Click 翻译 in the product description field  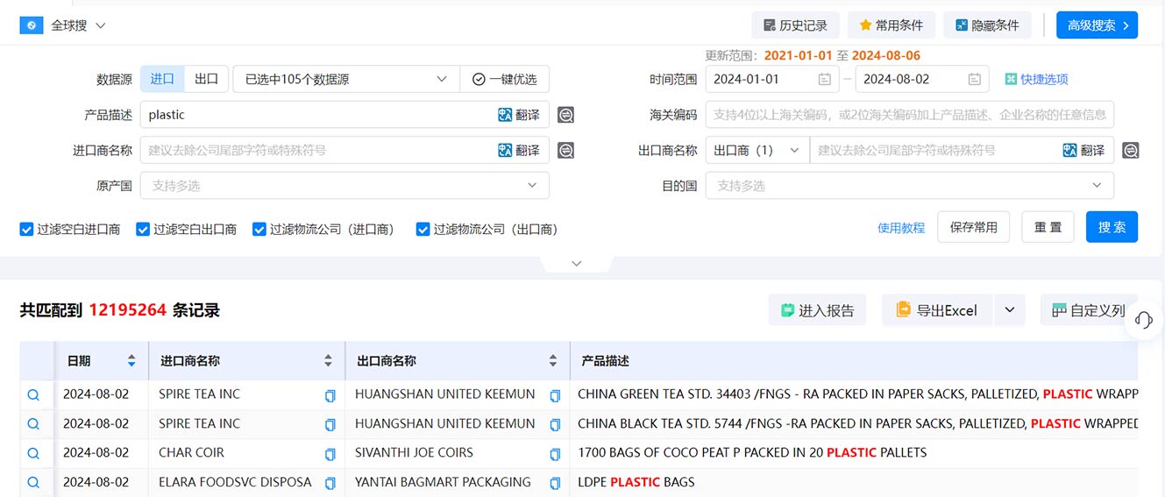point(519,115)
